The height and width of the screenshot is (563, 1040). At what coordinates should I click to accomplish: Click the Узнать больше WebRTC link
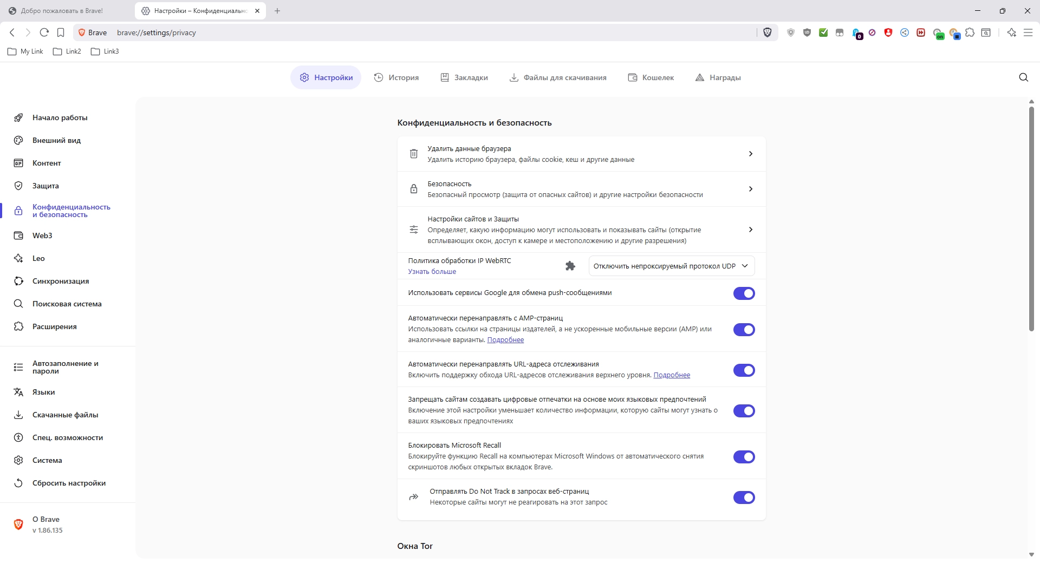(432, 272)
